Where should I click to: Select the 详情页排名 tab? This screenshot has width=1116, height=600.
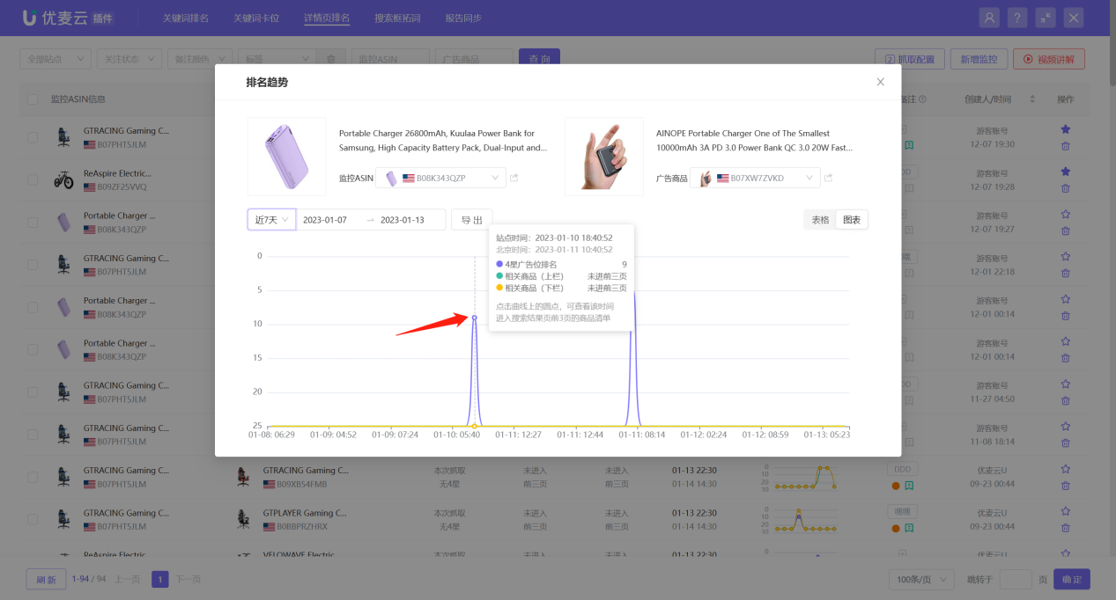(327, 18)
